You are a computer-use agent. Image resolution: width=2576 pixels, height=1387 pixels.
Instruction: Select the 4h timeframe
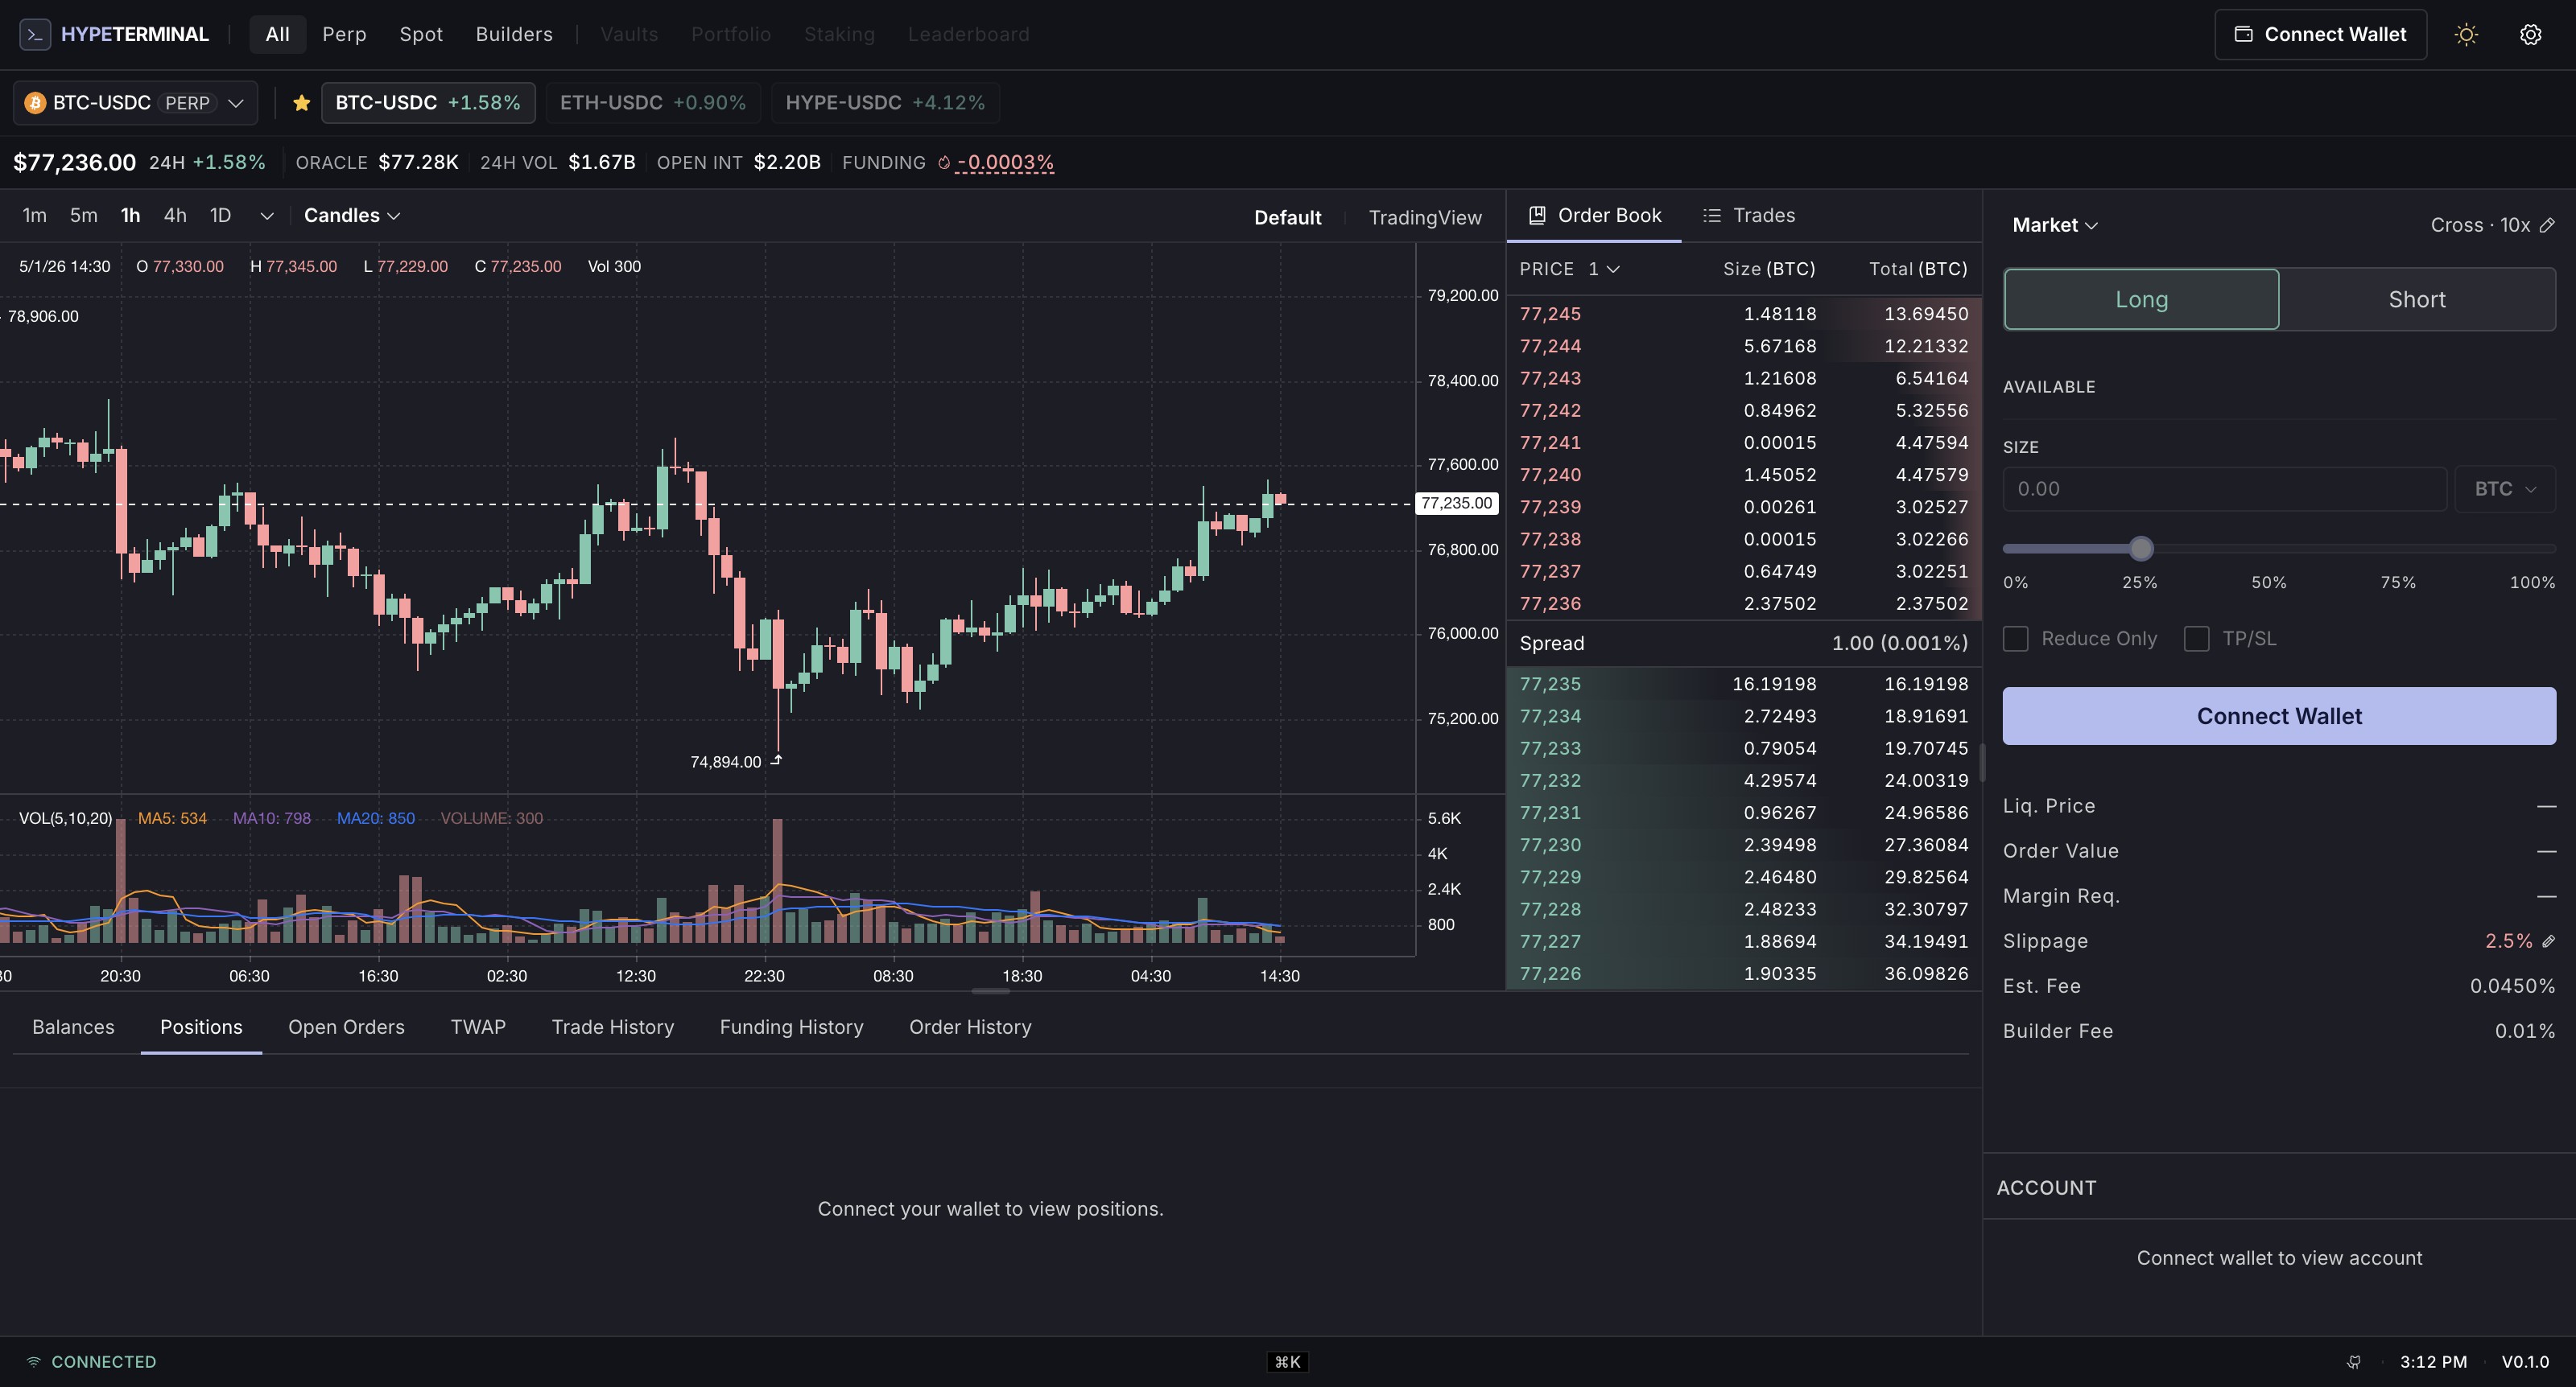click(x=175, y=216)
